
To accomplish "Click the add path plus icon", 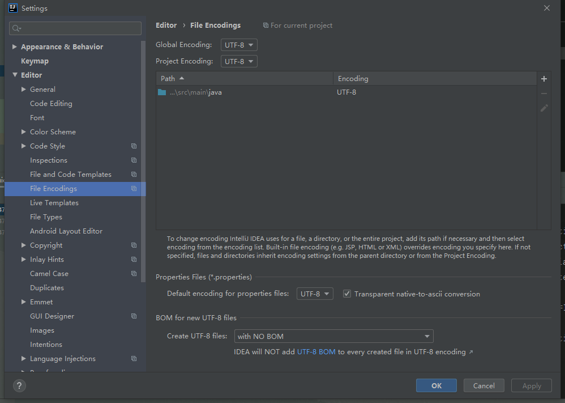I will [543, 79].
